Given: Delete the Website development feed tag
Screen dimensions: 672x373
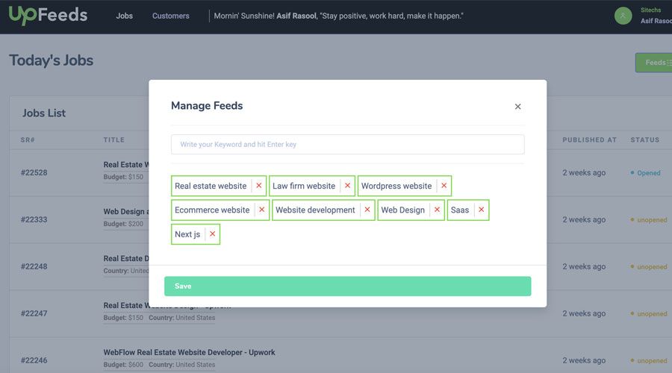Looking at the screenshot, I should pos(367,210).
